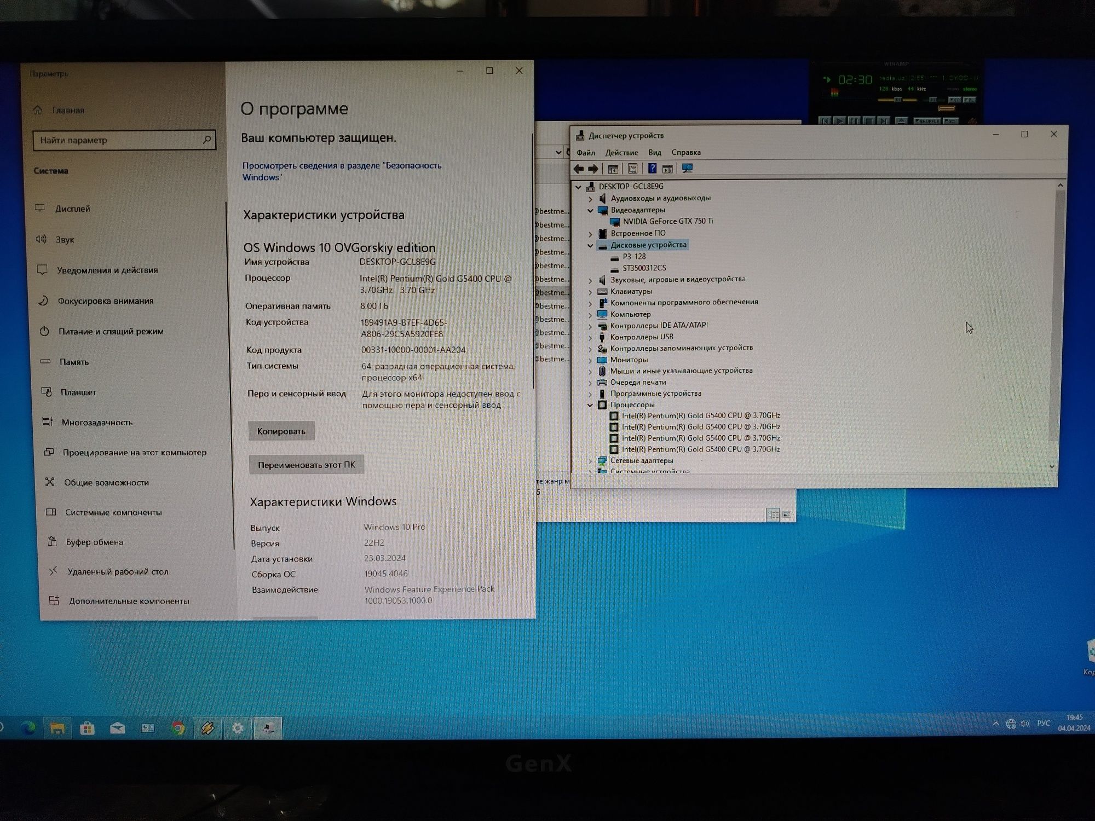Open Удаленный рабочий стол page
This screenshot has width=1095, height=821.
pos(109,571)
